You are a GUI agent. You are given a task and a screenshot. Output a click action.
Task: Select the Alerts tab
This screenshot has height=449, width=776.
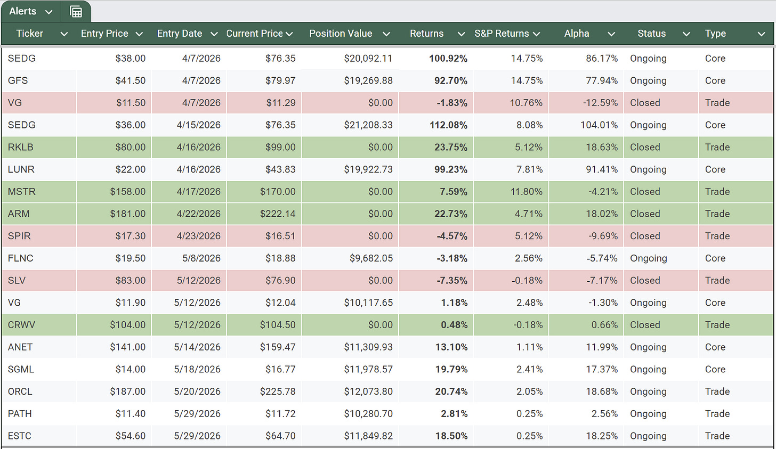[31, 11]
